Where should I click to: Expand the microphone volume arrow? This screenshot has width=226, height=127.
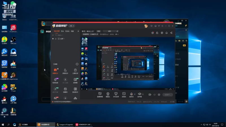click(x=135, y=94)
